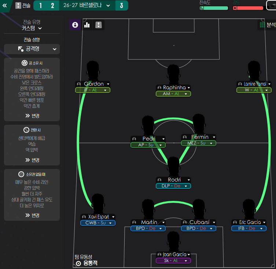Click the person icon next to Raphinha
Screen dimensions: 276x269
[159, 88]
